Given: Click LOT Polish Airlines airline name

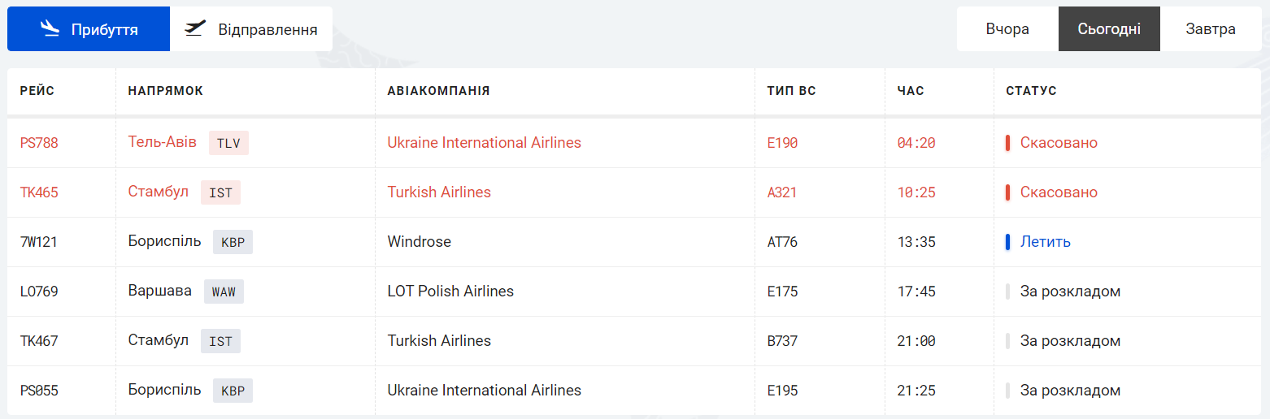Looking at the screenshot, I should [450, 292].
